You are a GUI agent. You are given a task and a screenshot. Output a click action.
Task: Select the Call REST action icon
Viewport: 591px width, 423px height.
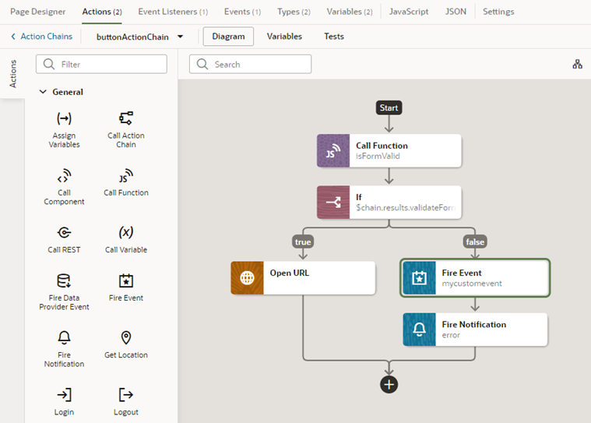point(64,233)
